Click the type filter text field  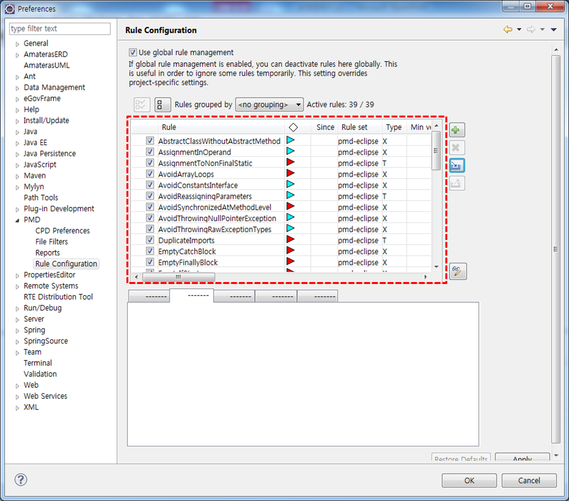[x=59, y=29]
